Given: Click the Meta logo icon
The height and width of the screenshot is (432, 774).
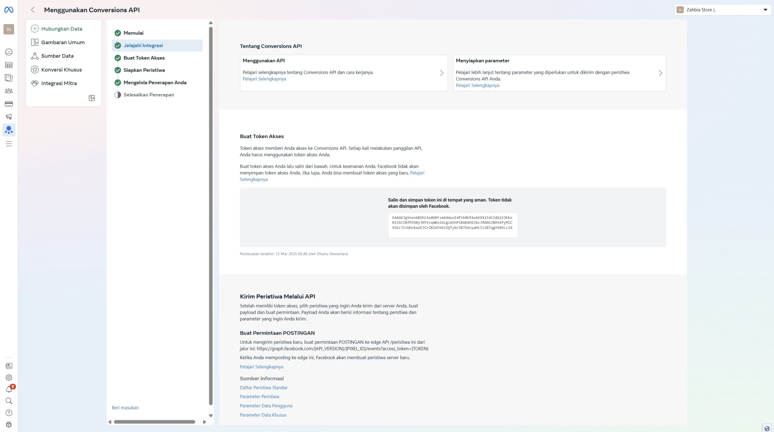Looking at the screenshot, I should coord(9,10).
